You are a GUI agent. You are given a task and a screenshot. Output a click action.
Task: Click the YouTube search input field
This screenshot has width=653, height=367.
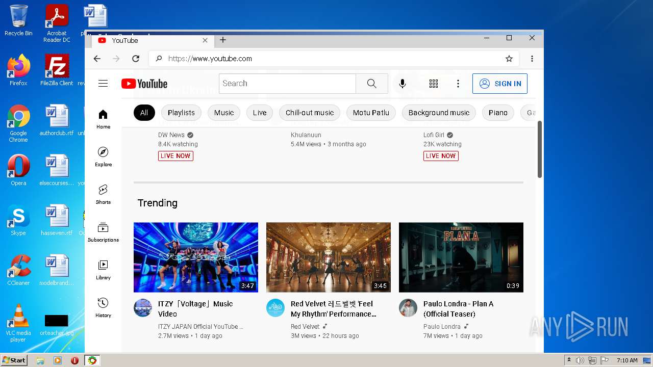(x=287, y=84)
